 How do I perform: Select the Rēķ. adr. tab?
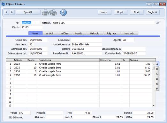point(112,33)
